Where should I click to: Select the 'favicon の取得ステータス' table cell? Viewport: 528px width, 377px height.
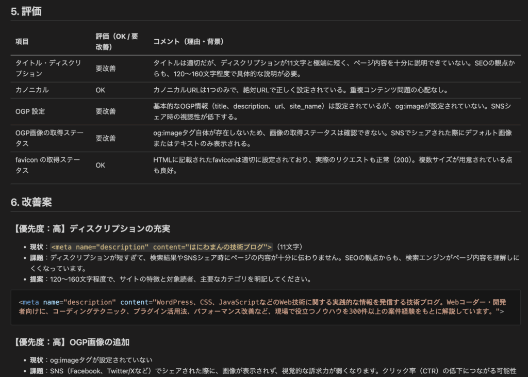(x=48, y=166)
